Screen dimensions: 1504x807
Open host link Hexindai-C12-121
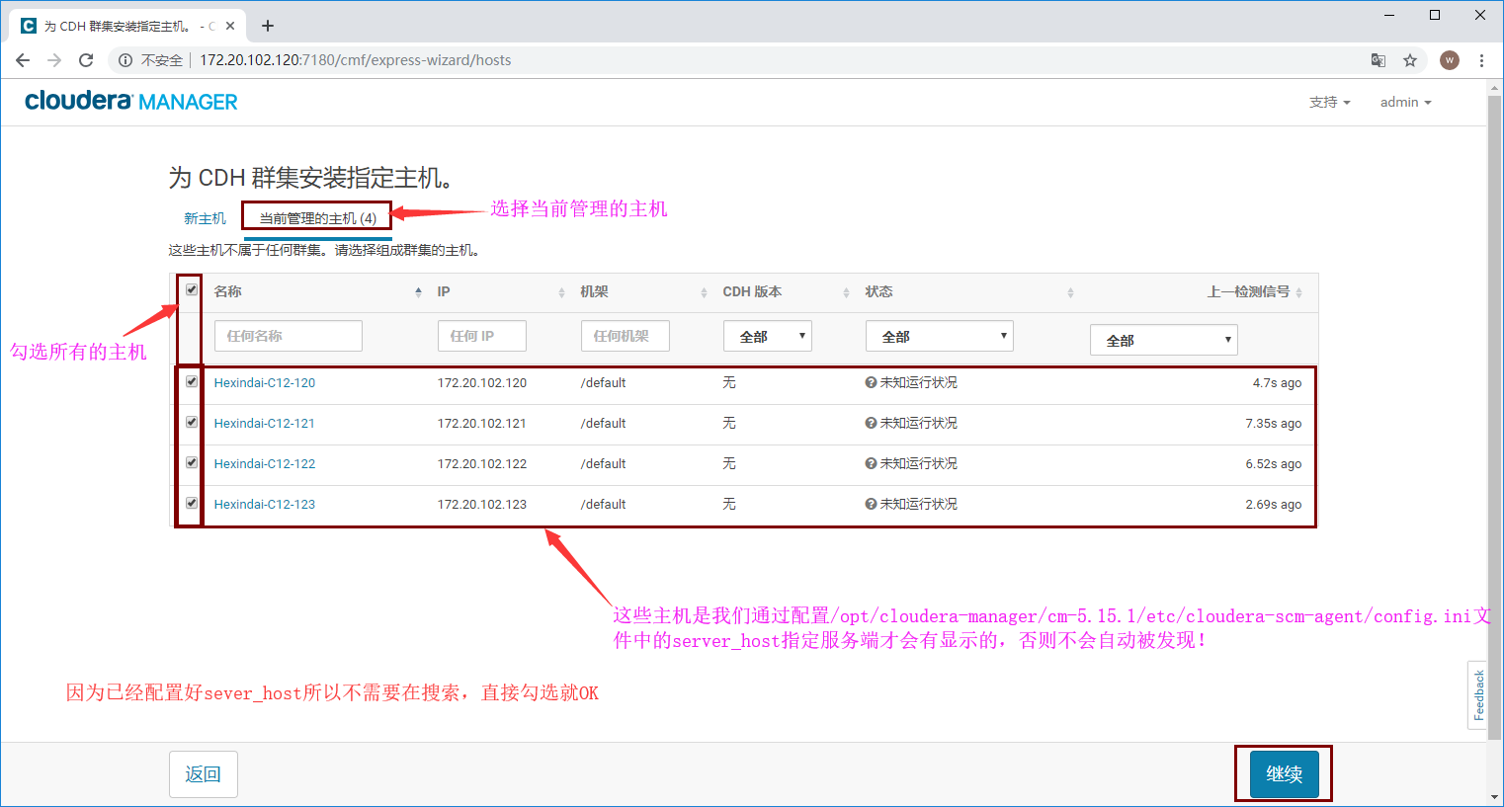coord(265,423)
